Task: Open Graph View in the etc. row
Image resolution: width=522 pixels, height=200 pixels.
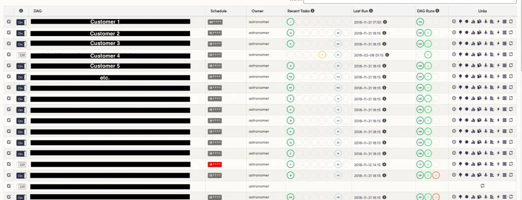Action: click(x=467, y=76)
